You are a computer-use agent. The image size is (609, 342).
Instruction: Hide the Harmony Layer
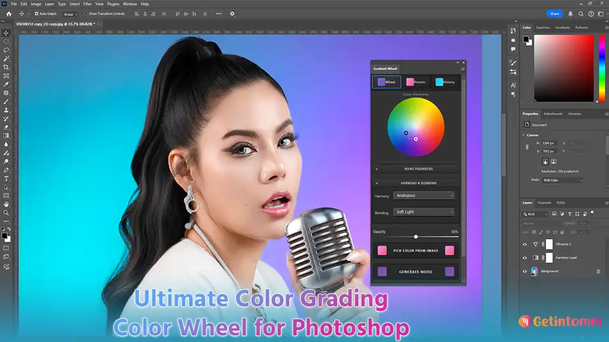pos(525,258)
